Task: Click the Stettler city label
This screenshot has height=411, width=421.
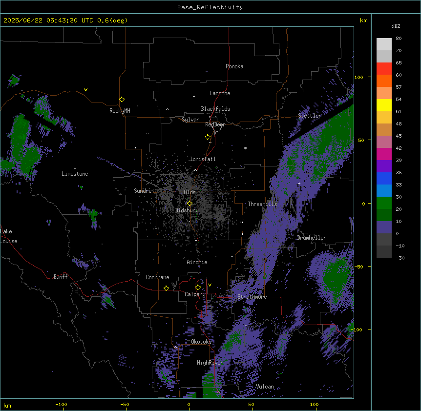Action: coord(310,116)
